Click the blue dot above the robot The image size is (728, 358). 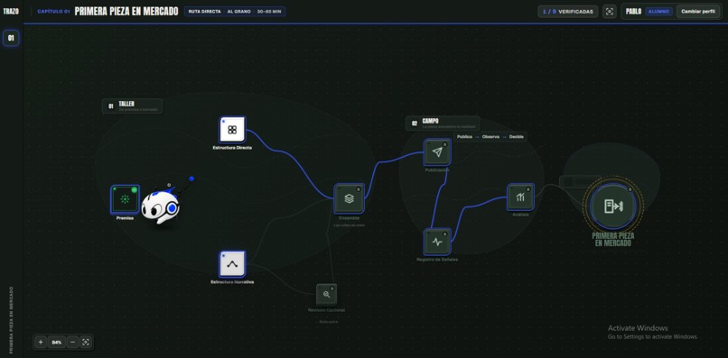[191, 179]
